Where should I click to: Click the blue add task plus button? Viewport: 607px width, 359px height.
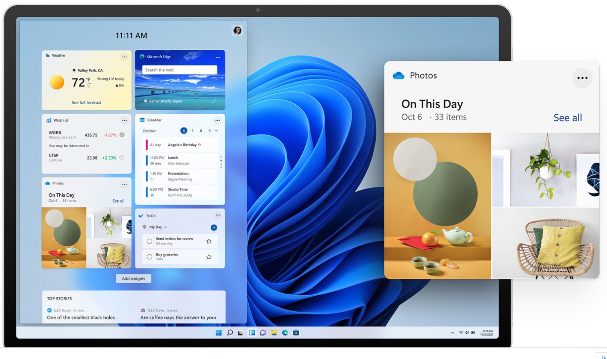pyautogui.click(x=214, y=227)
